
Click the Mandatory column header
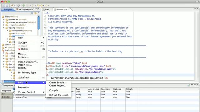click(x=107, y=89)
